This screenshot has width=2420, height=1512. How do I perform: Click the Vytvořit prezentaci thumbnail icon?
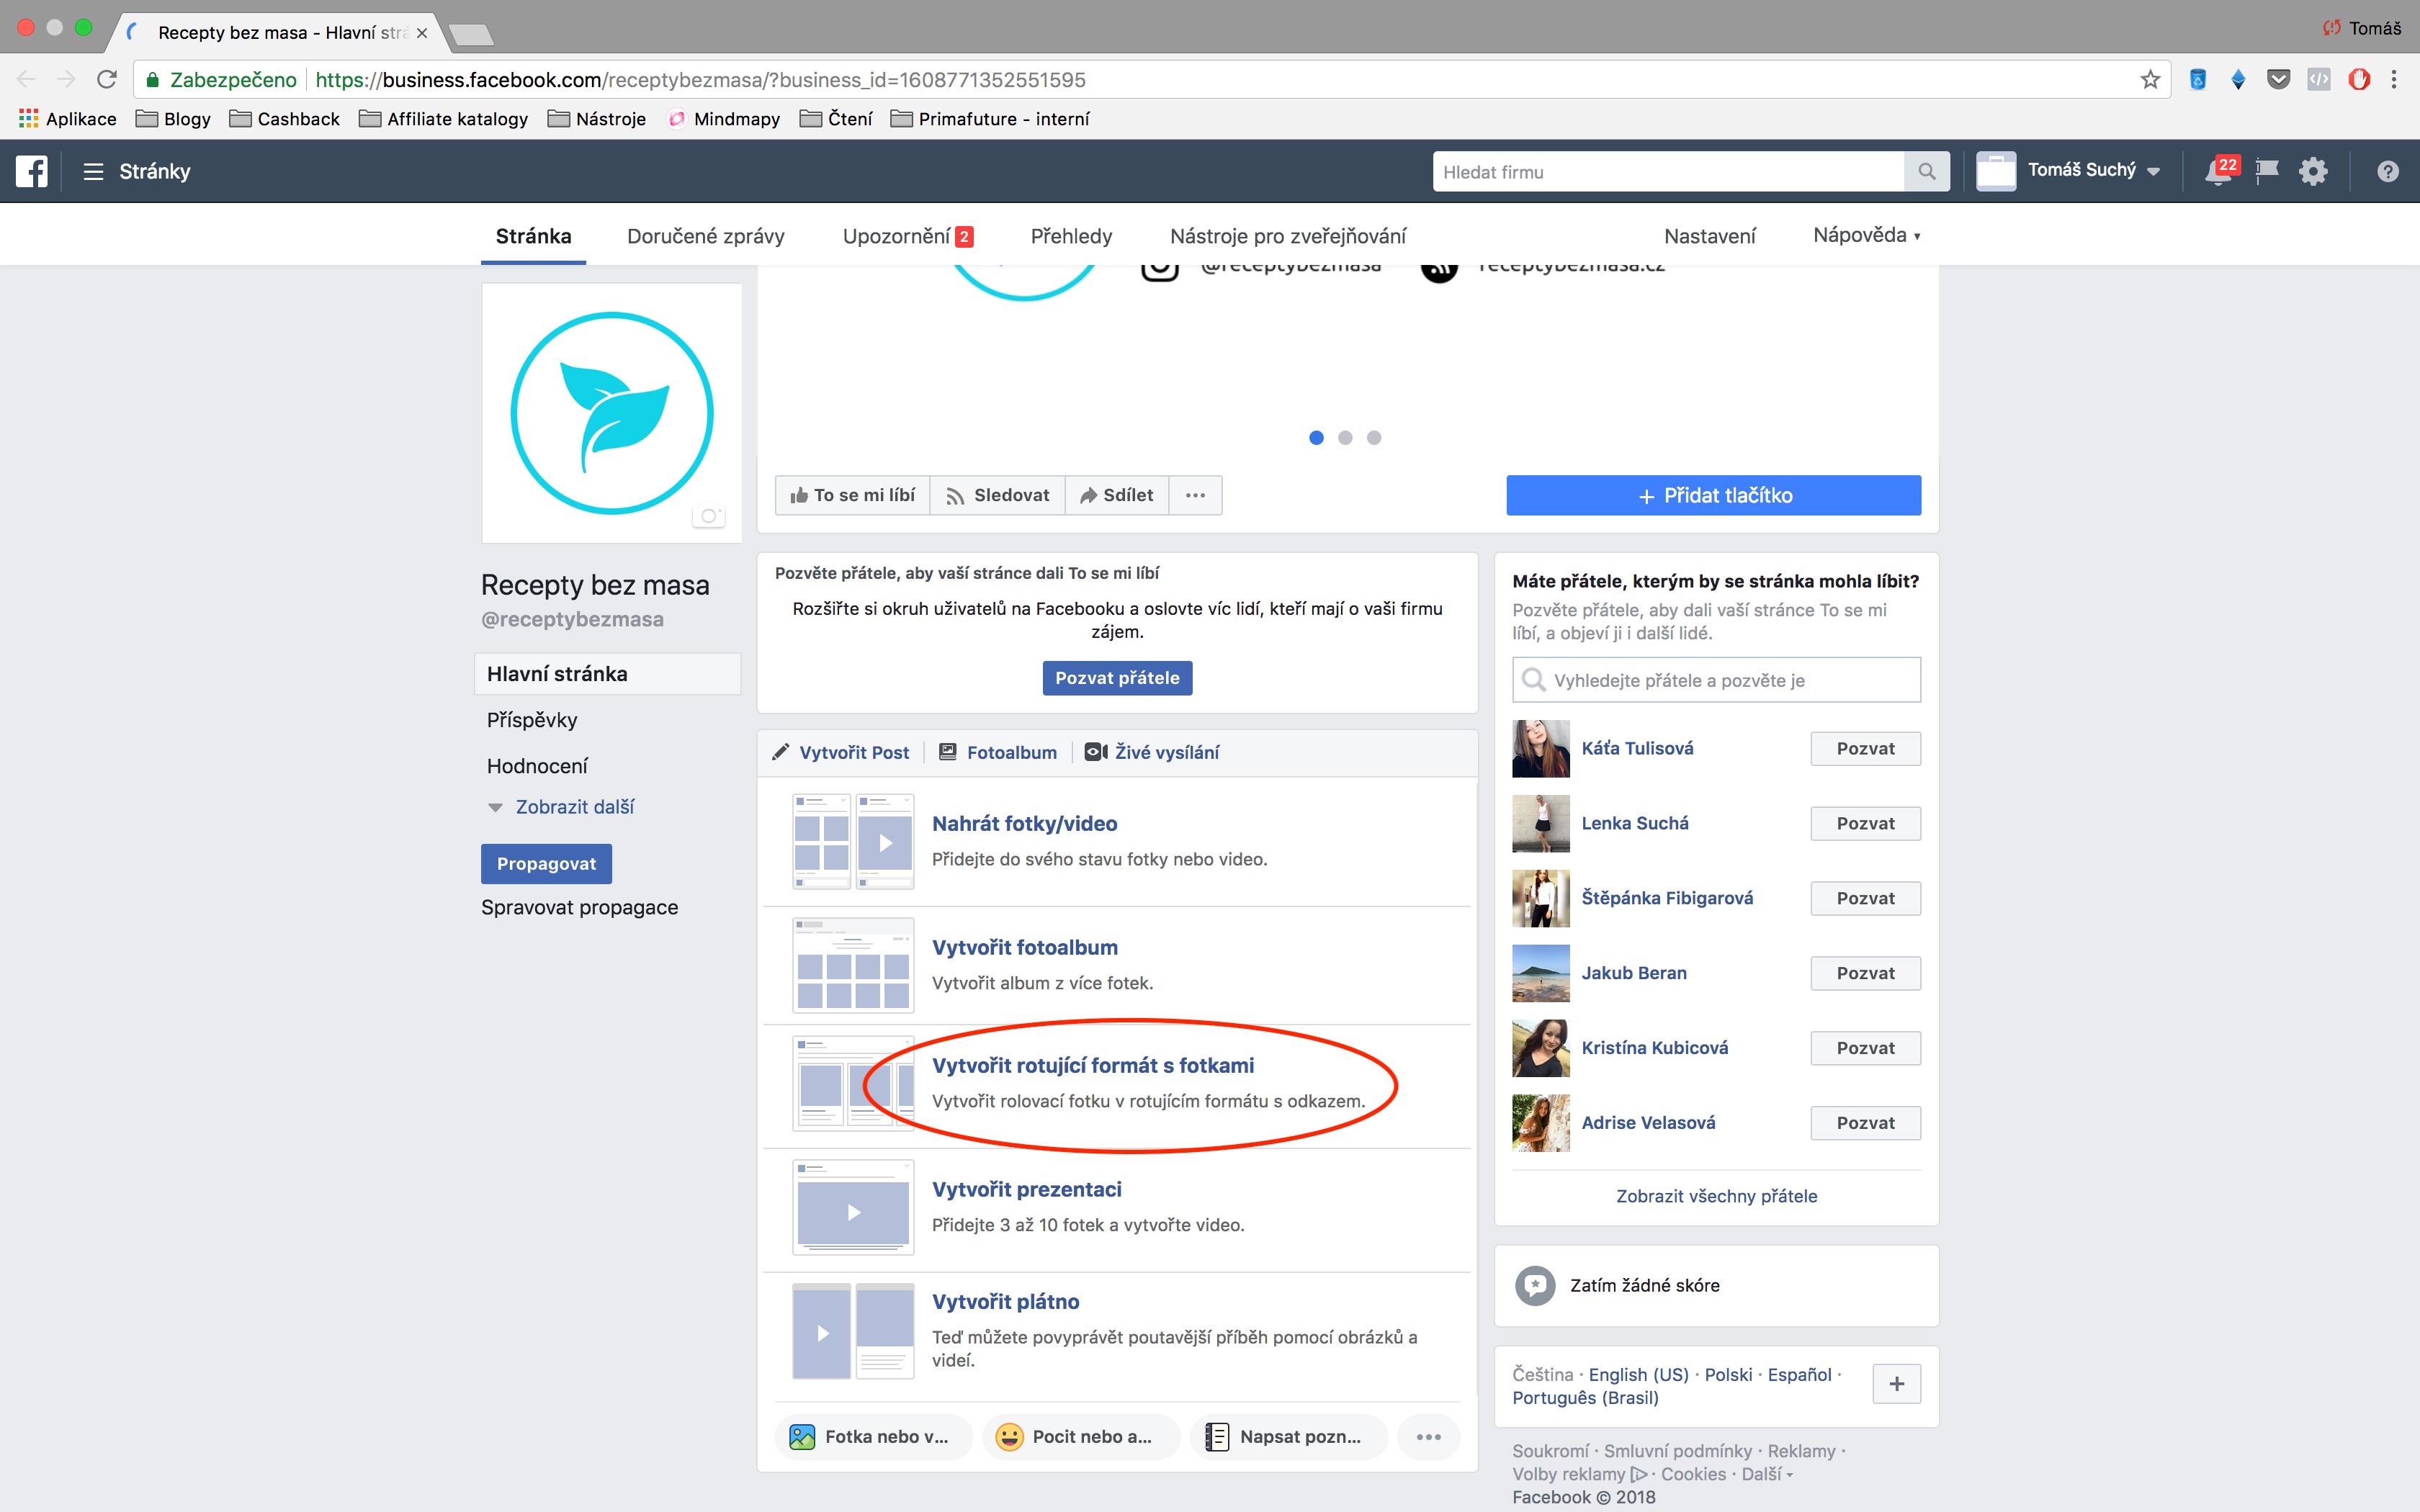click(853, 1207)
